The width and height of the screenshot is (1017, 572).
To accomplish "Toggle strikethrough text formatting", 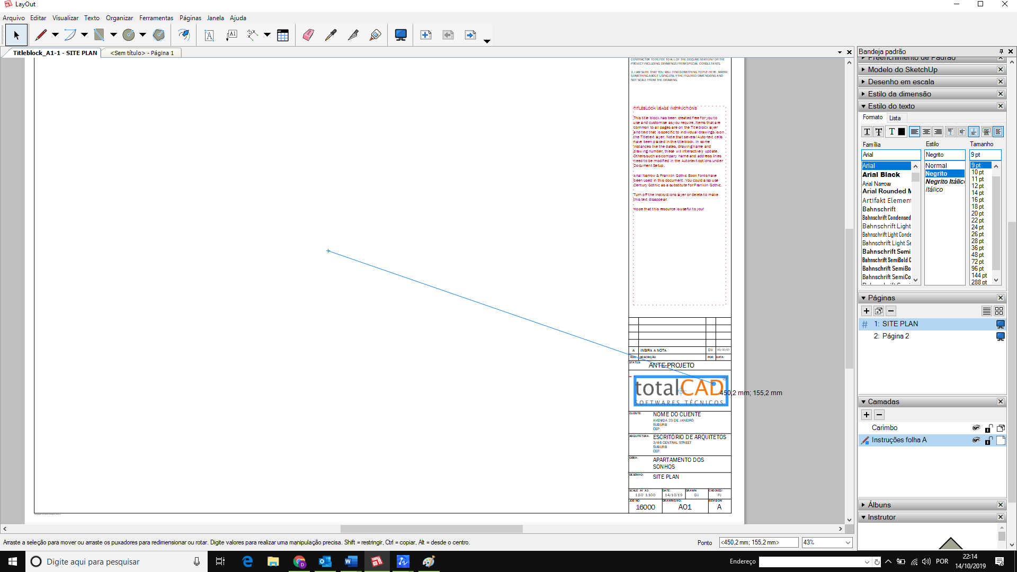I will pyautogui.click(x=879, y=132).
